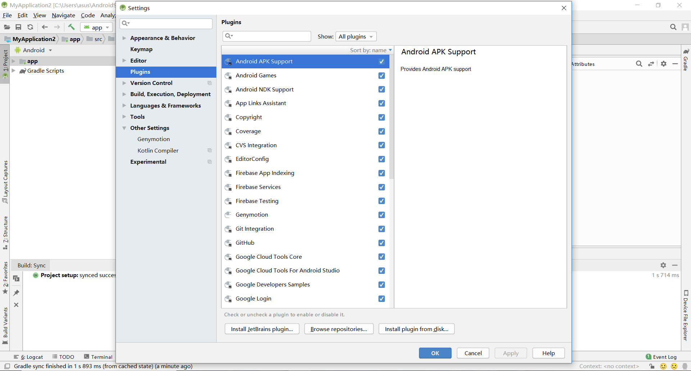Image resolution: width=691 pixels, height=371 pixels.
Task: Open the Show All plugins dropdown
Action: click(x=356, y=36)
